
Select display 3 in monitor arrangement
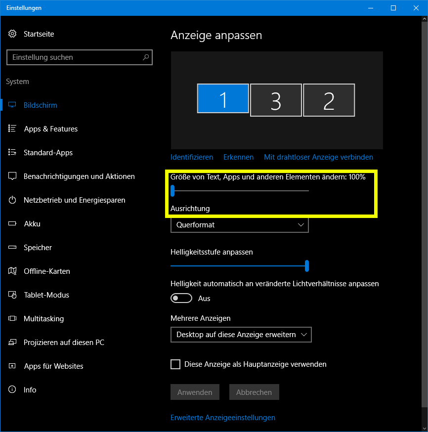click(276, 100)
